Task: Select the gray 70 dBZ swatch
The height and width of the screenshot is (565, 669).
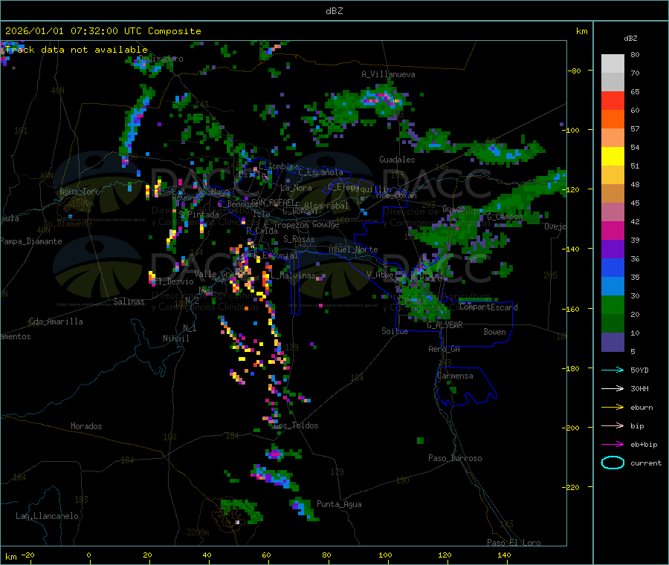Action: [613, 82]
